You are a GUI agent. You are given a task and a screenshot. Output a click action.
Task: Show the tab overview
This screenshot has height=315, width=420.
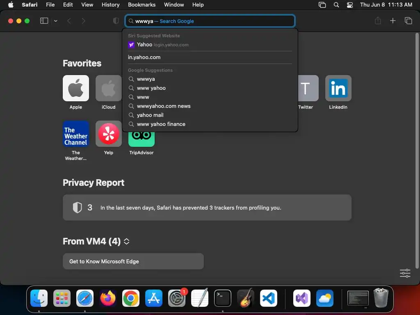(x=408, y=21)
